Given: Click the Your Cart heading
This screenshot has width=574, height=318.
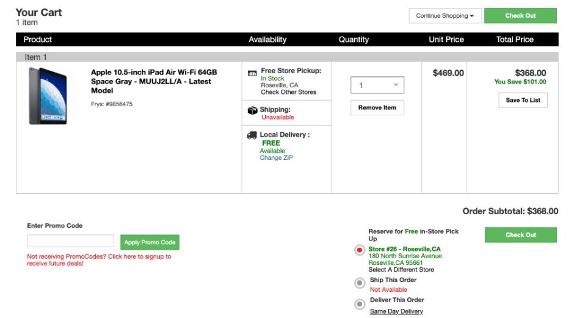Looking at the screenshot, I should coord(39,12).
